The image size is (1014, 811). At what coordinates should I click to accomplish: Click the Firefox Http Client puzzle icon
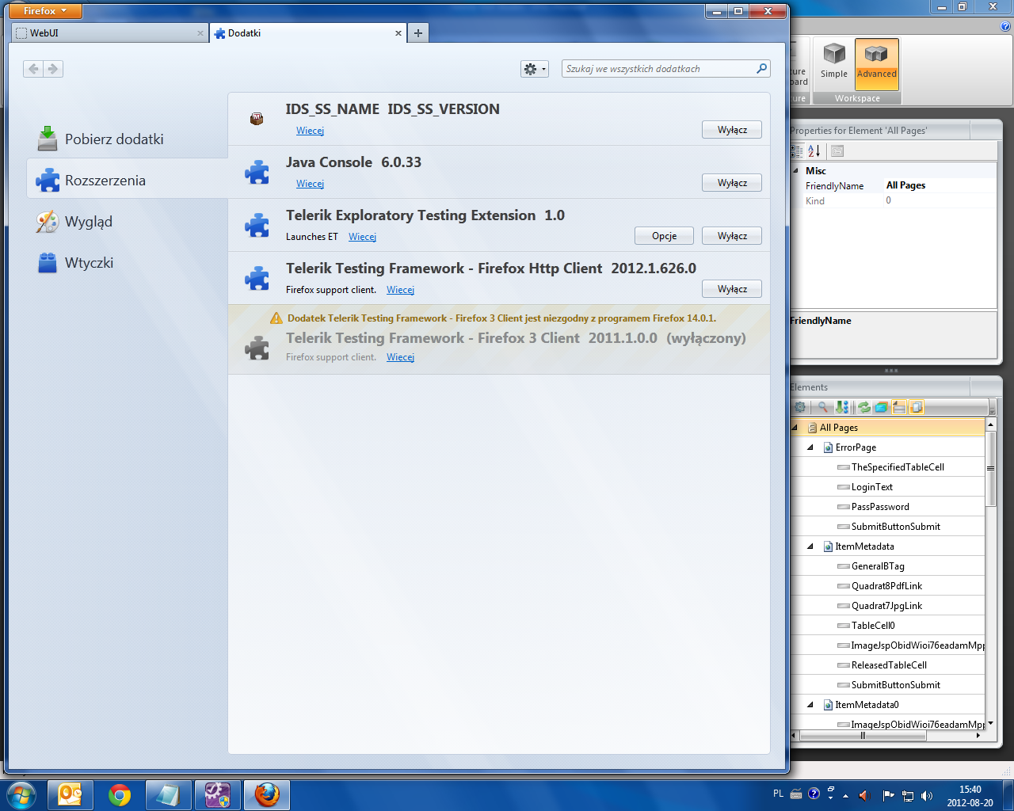pyautogui.click(x=257, y=278)
